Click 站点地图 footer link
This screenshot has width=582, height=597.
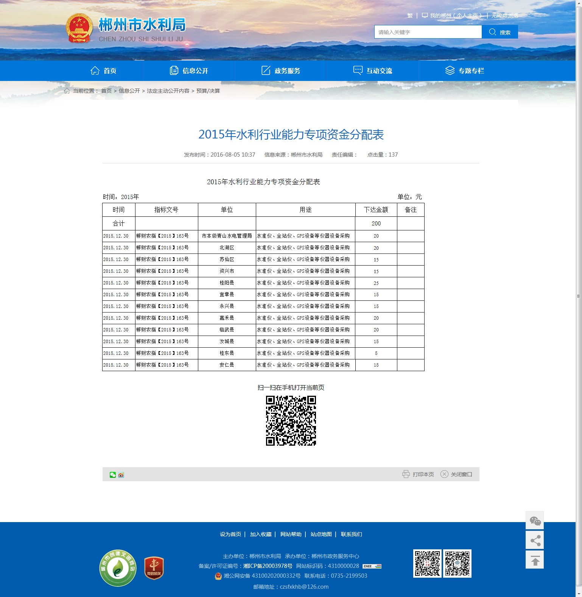click(321, 534)
